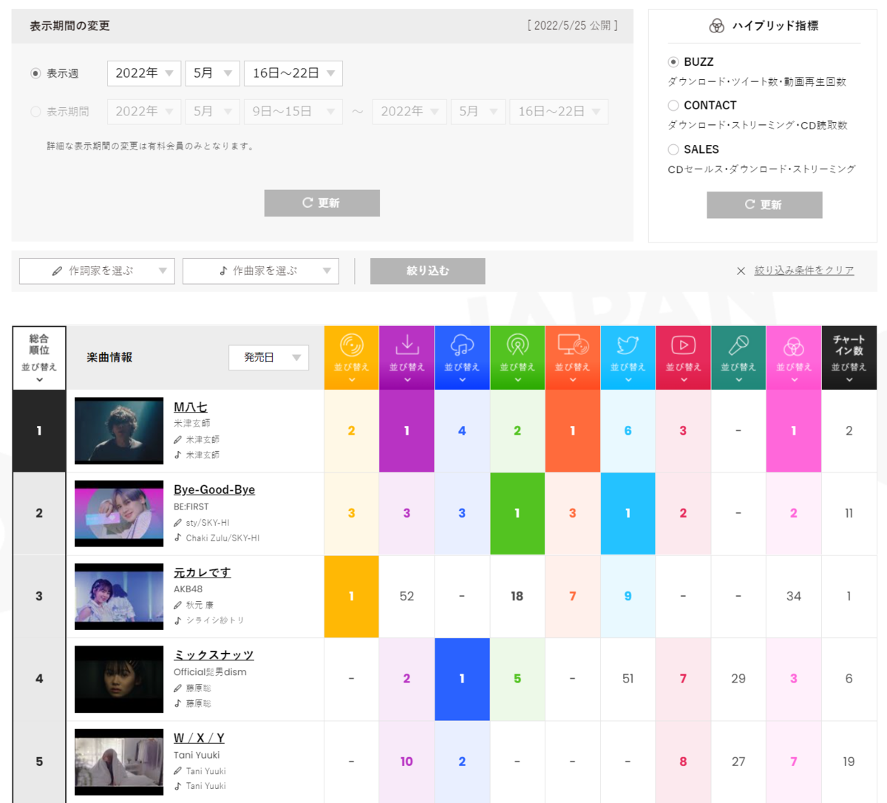Click the 元カレです video thumbnail
This screenshot has height=803, width=887.
point(119,597)
